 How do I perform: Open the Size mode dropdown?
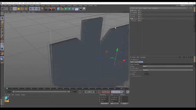coord(114,104)
